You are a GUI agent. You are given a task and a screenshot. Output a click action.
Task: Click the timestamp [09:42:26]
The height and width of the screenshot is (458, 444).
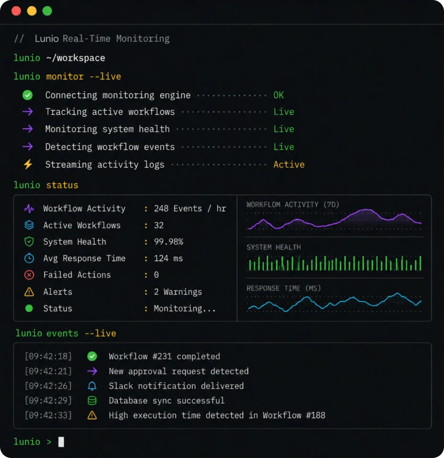tap(48, 386)
